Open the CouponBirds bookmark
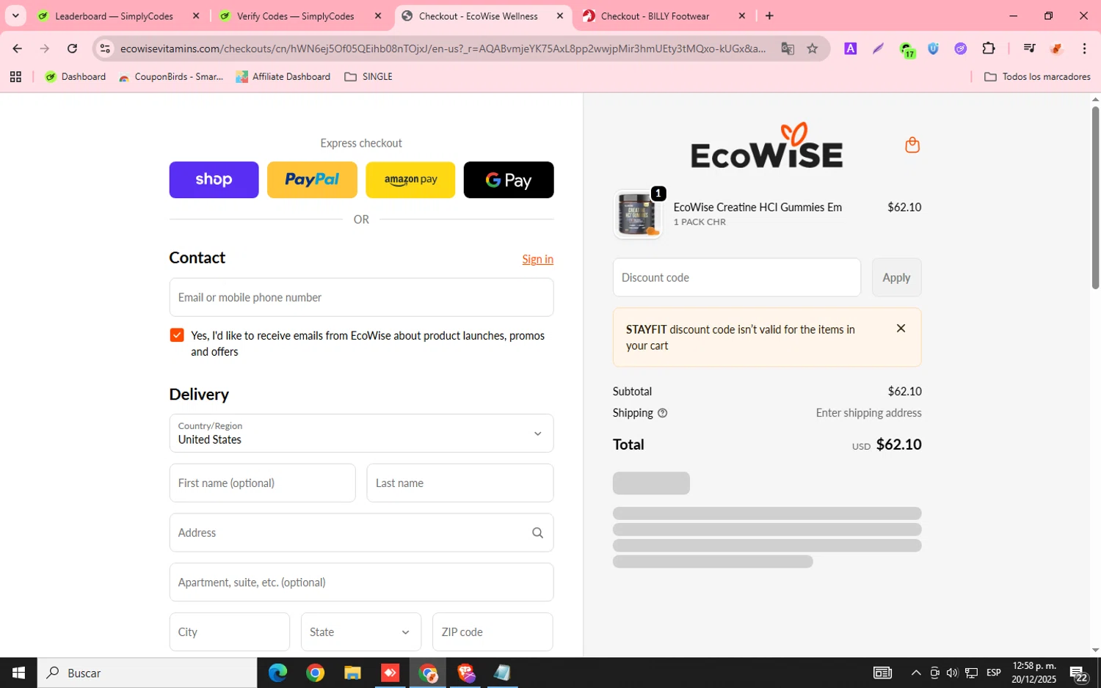 pyautogui.click(x=171, y=76)
